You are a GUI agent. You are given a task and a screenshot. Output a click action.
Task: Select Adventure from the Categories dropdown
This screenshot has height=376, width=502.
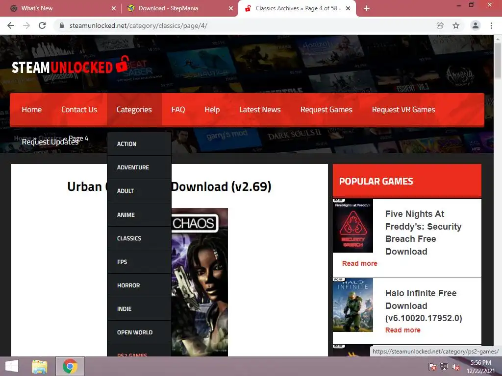coord(139,167)
